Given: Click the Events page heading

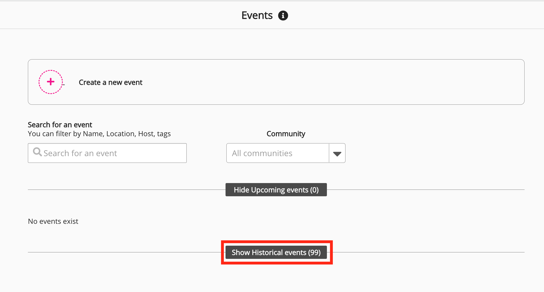Looking at the screenshot, I should (257, 15).
